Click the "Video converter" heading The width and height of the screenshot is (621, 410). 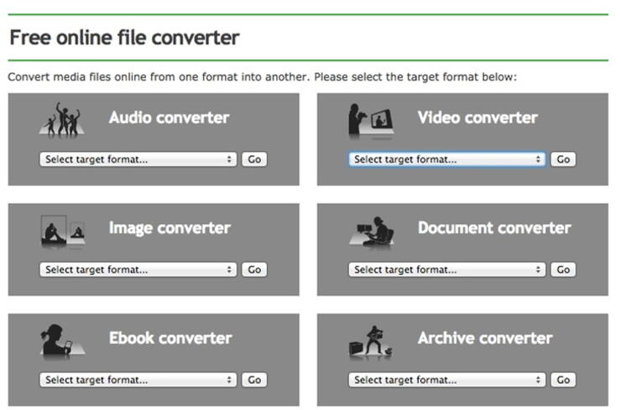click(477, 117)
